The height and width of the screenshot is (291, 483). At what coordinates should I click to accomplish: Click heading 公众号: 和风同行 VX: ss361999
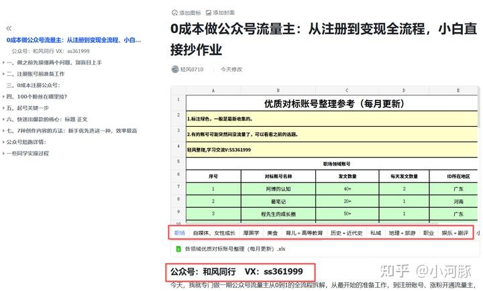(237, 272)
